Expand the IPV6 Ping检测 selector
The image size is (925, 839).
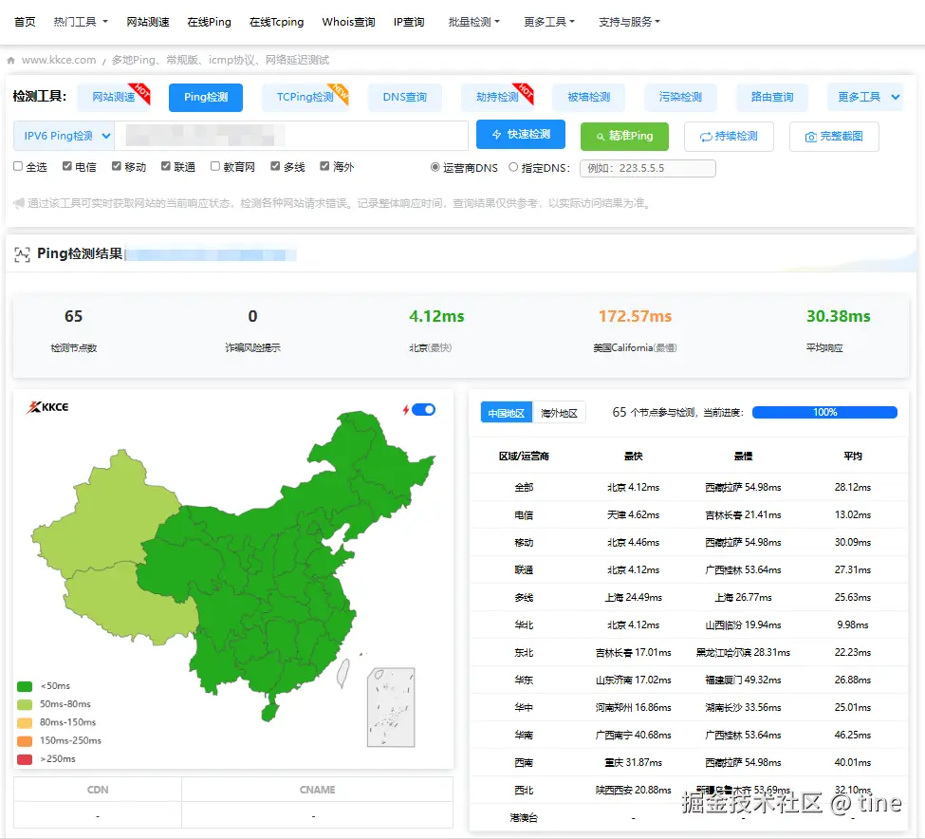point(64,136)
